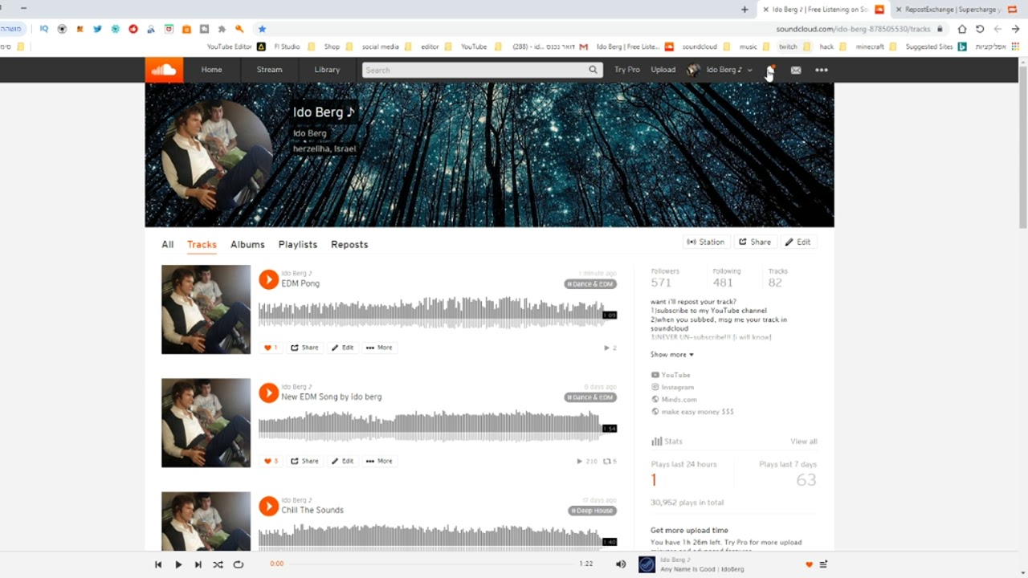Toggle like on Chill The Sounds
1028x578 pixels.
click(267, 573)
